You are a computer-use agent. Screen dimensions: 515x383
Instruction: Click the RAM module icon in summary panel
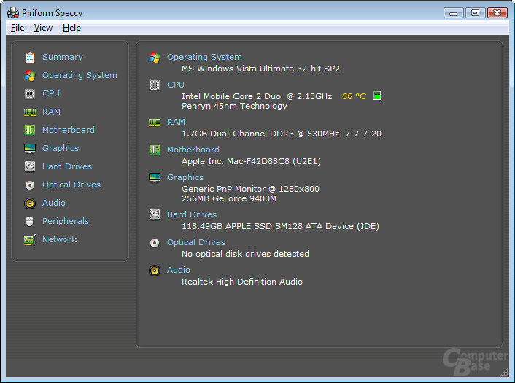155,123
